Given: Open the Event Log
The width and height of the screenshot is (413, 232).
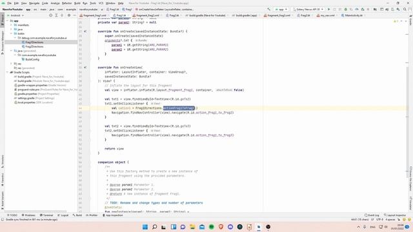Looking at the screenshot, I should pyautogui.click(x=372, y=215).
